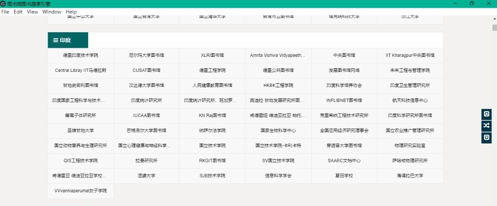Image resolution: width=497 pixels, height=206 pixels.
Task: Click the scroll-to-top floating icon
Action: [x=486, y=114]
